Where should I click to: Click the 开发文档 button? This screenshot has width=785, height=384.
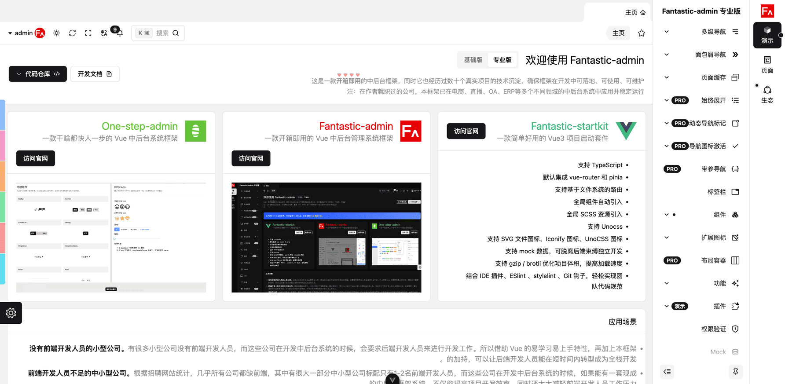click(x=95, y=74)
